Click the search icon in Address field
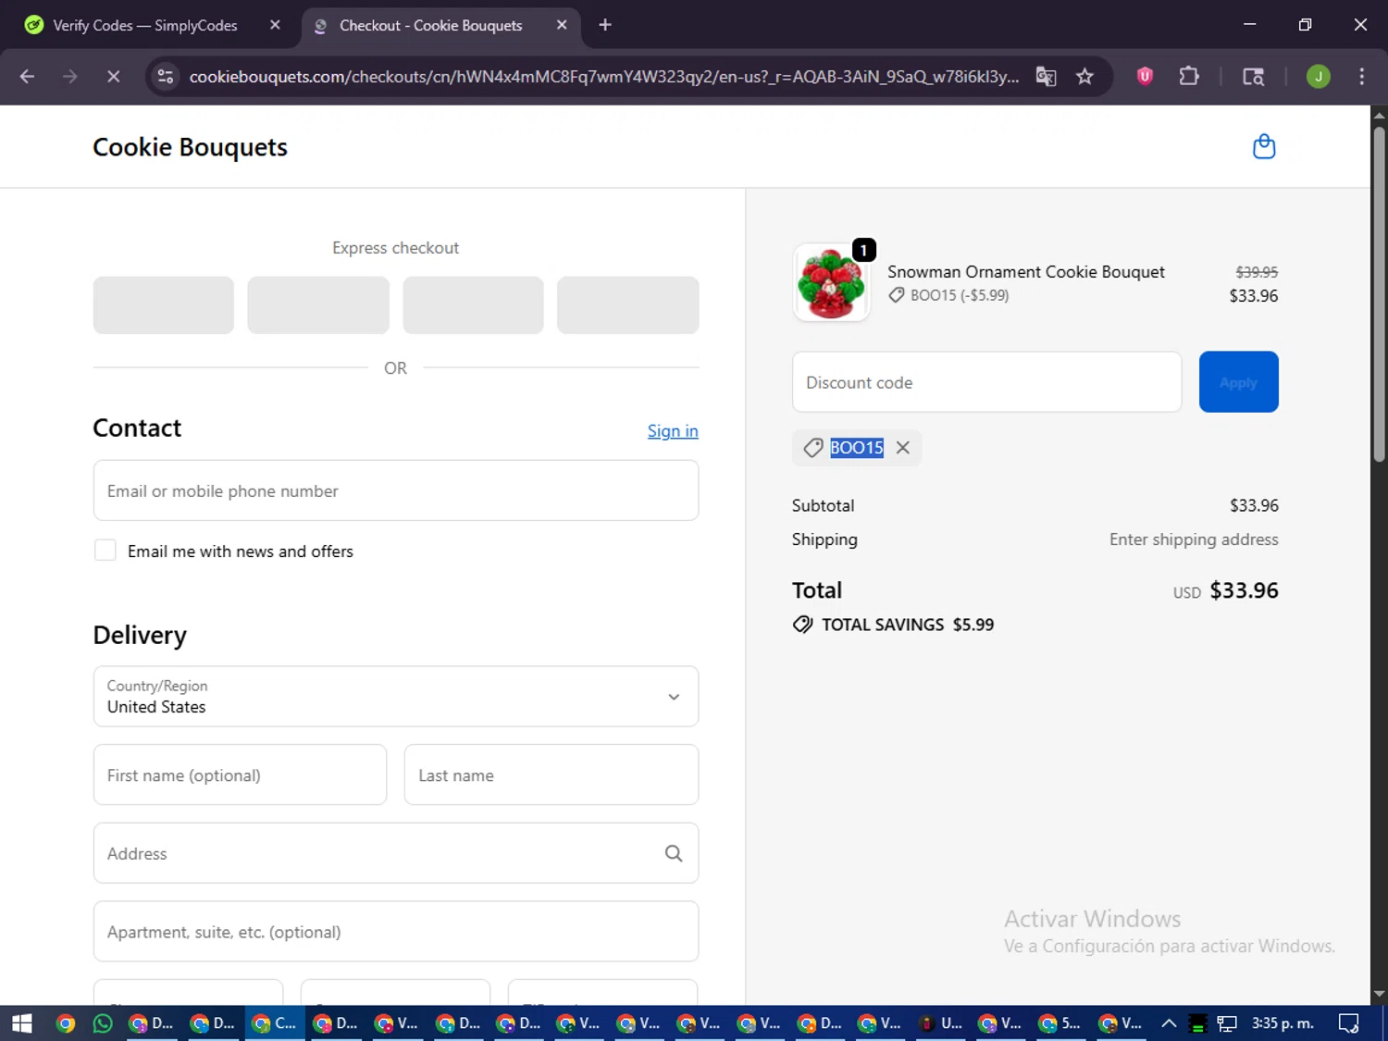This screenshot has width=1388, height=1041. (674, 853)
